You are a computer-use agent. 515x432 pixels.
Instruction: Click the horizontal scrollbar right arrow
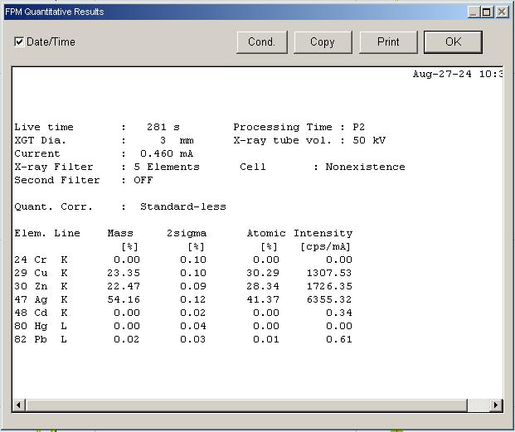pyautogui.click(x=496, y=405)
